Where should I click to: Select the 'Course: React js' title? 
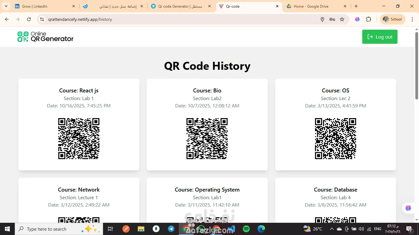(x=79, y=91)
